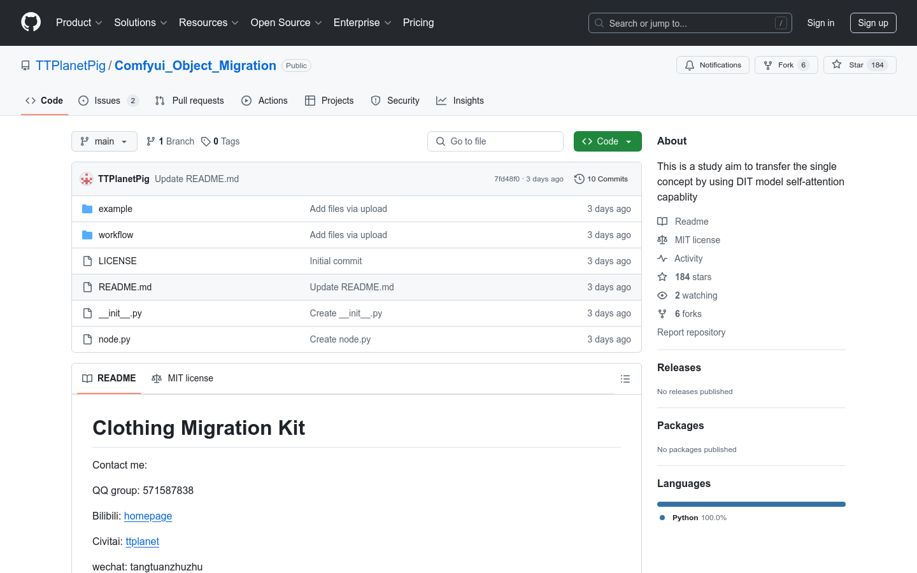Open the node.py file
The width and height of the screenshot is (917, 573).
[x=115, y=339]
